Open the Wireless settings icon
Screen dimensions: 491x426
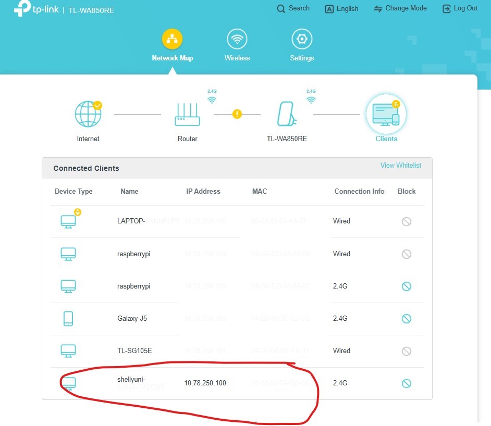pyautogui.click(x=237, y=39)
